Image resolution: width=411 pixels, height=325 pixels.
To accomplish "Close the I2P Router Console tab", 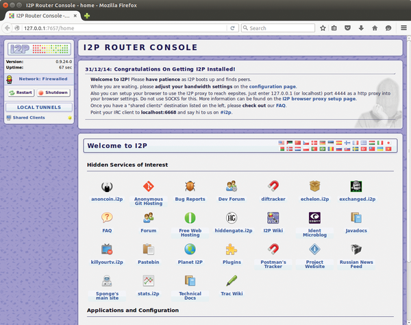I will 75,16.
